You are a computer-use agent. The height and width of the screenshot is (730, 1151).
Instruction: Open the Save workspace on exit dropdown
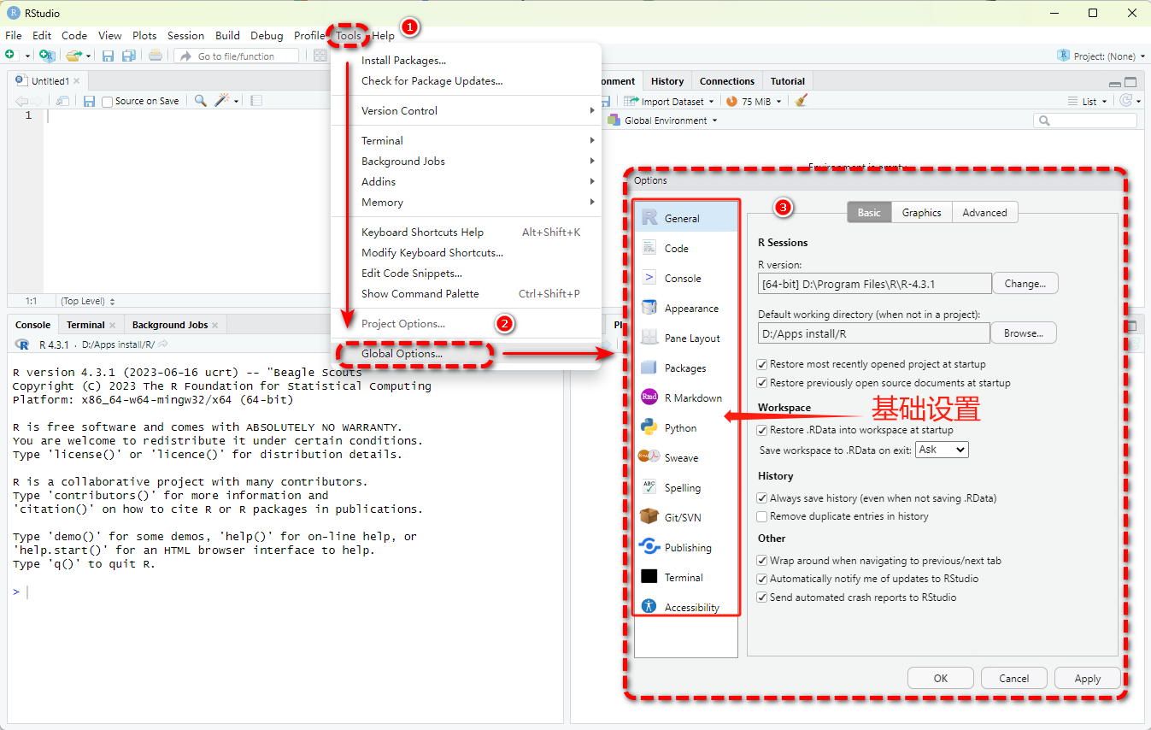tap(942, 450)
